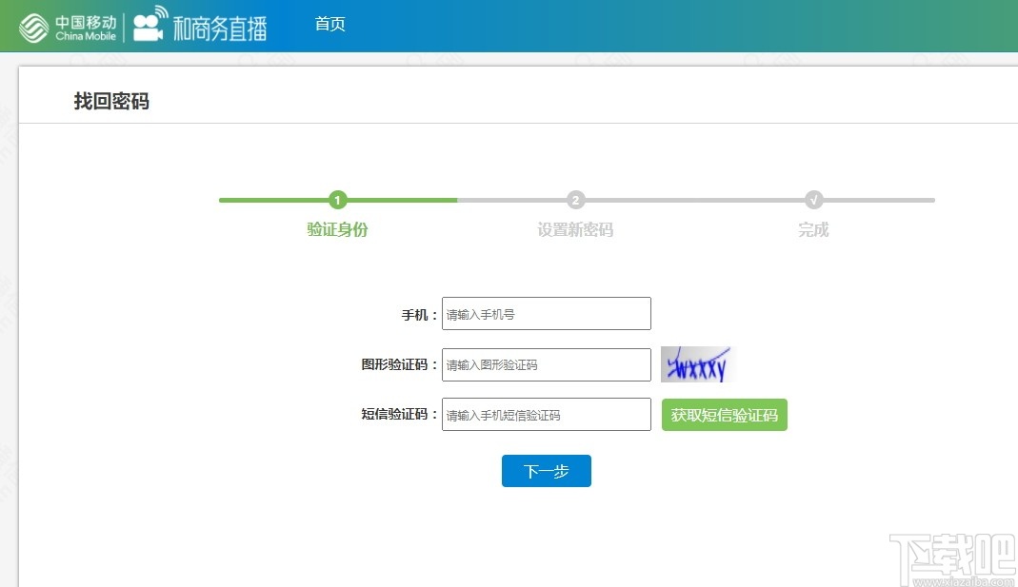Viewport: 1018px width, 587px height.
Task: Open the 首页 menu item
Action: [329, 24]
